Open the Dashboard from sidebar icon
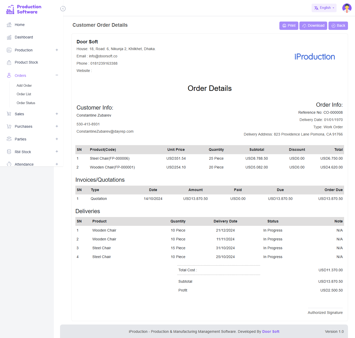This screenshot has height=338, width=355. pos(9,37)
